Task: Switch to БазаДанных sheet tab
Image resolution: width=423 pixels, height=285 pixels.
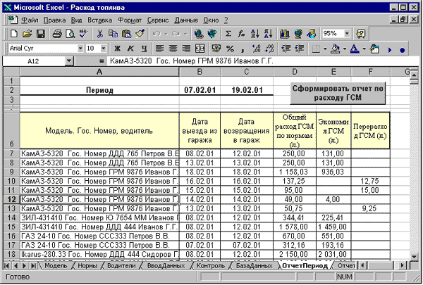Action: pos(254,265)
